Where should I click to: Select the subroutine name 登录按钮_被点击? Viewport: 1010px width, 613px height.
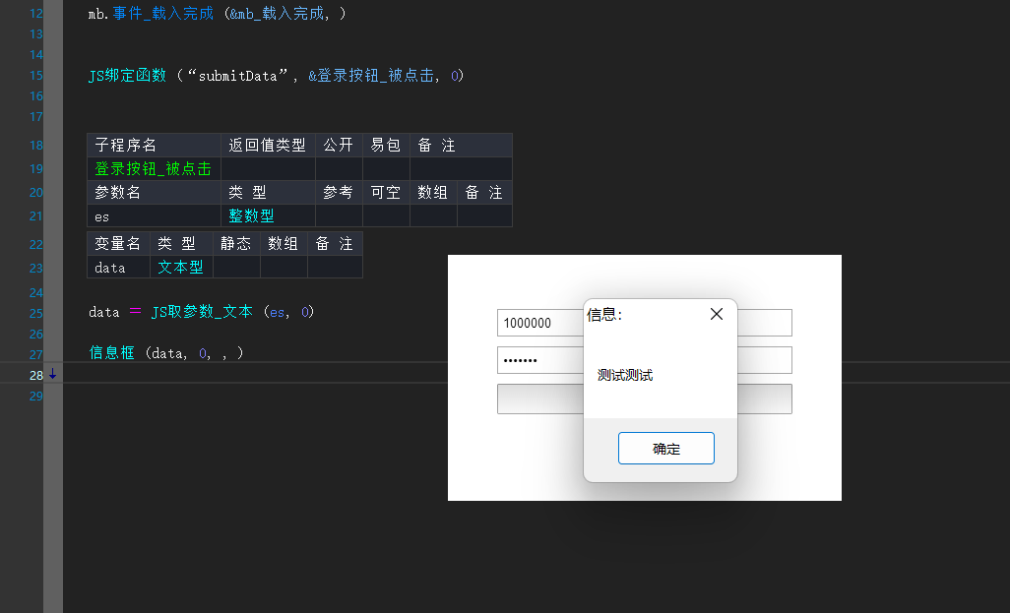tap(152, 168)
